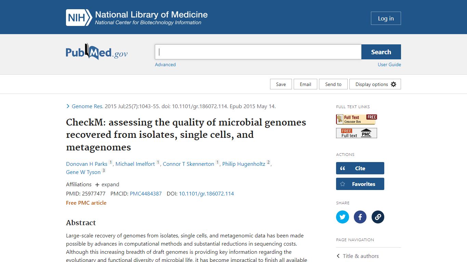This screenshot has height=262, width=467.
Task: Click the Free PMC article label
Action: [86, 203]
